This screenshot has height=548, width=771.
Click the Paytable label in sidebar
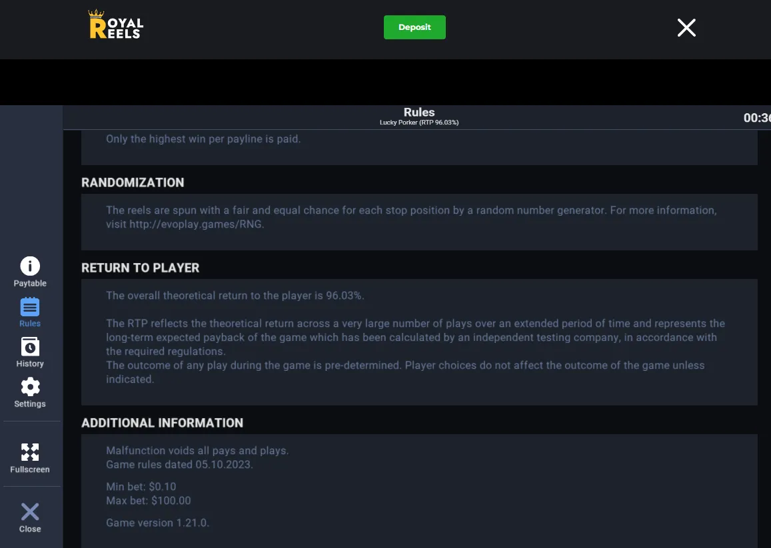pyautogui.click(x=30, y=283)
